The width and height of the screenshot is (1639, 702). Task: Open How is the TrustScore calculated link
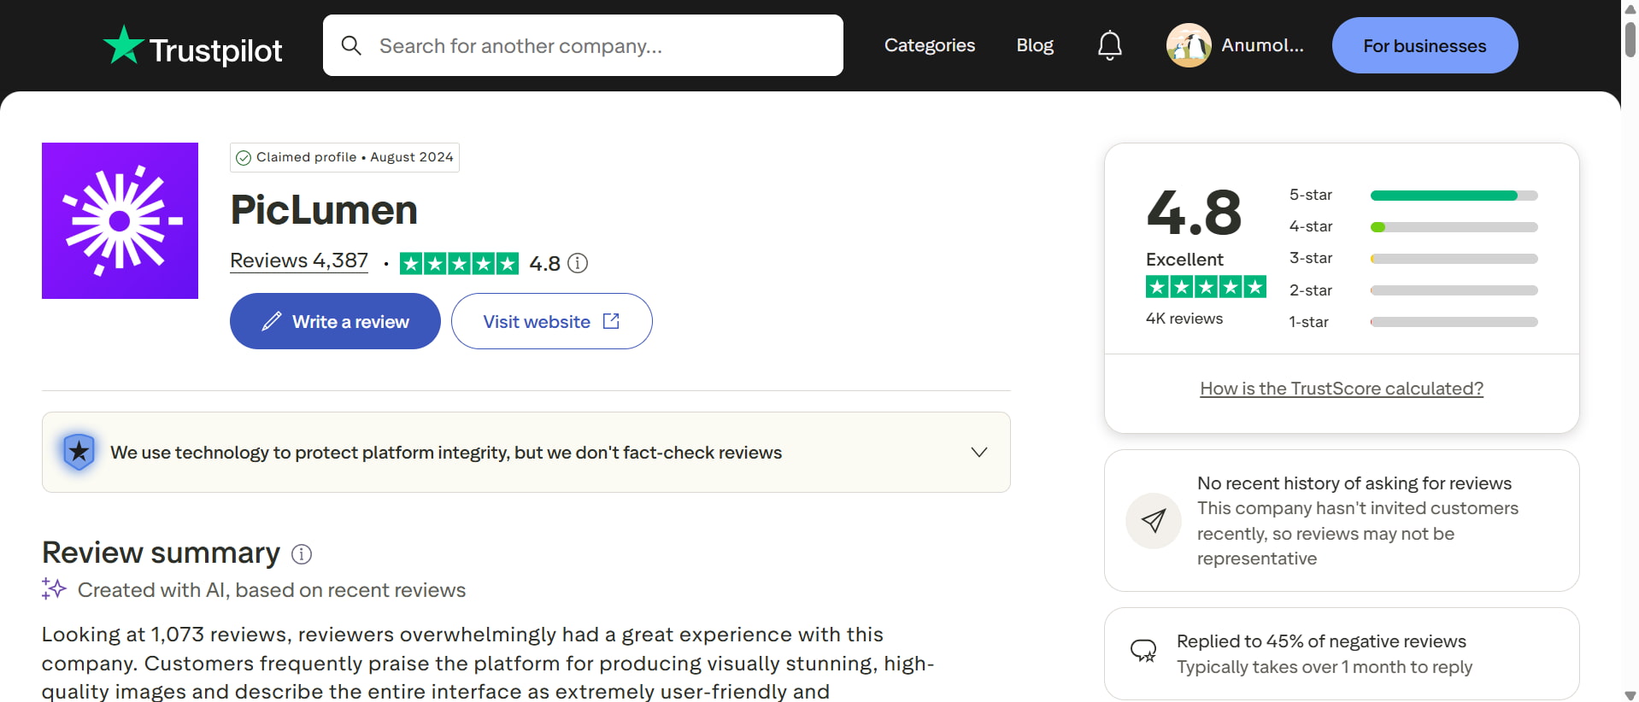1342,389
